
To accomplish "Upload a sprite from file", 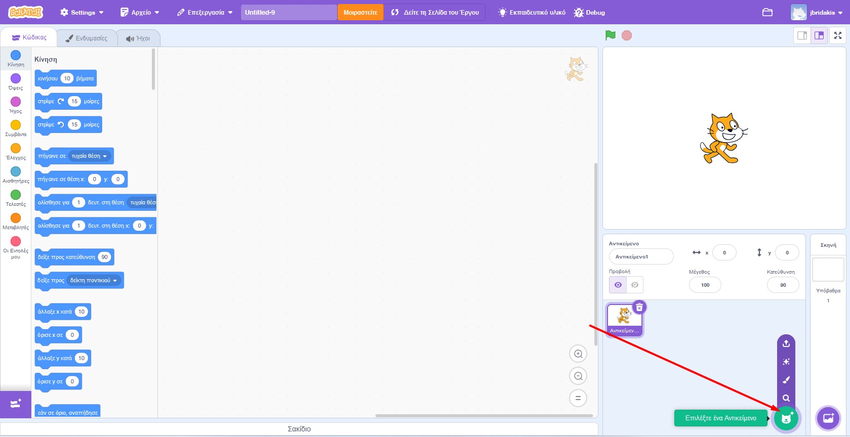I will click(x=786, y=343).
